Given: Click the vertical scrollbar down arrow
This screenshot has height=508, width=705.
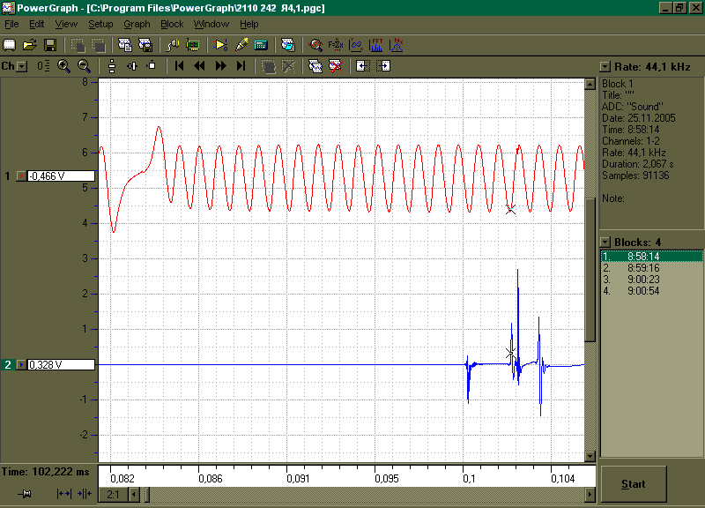Looking at the screenshot, I should click(590, 456).
